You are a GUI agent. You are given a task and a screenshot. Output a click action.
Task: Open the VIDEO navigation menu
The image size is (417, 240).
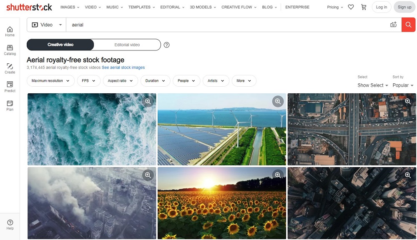coord(92,7)
